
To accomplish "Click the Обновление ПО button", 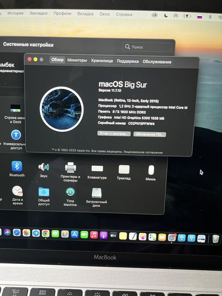I will [150, 134].
